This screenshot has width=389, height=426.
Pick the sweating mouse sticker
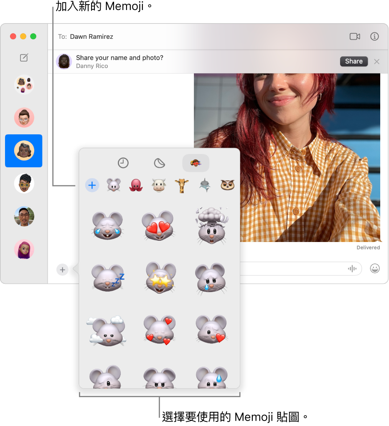coord(212,377)
